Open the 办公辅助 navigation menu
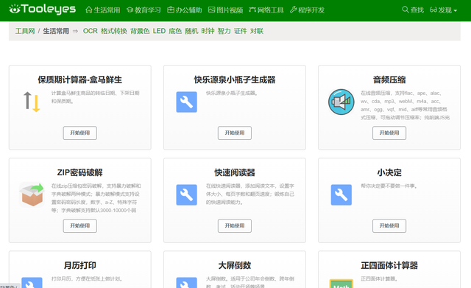The image size is (471, 288). (185, 10)
